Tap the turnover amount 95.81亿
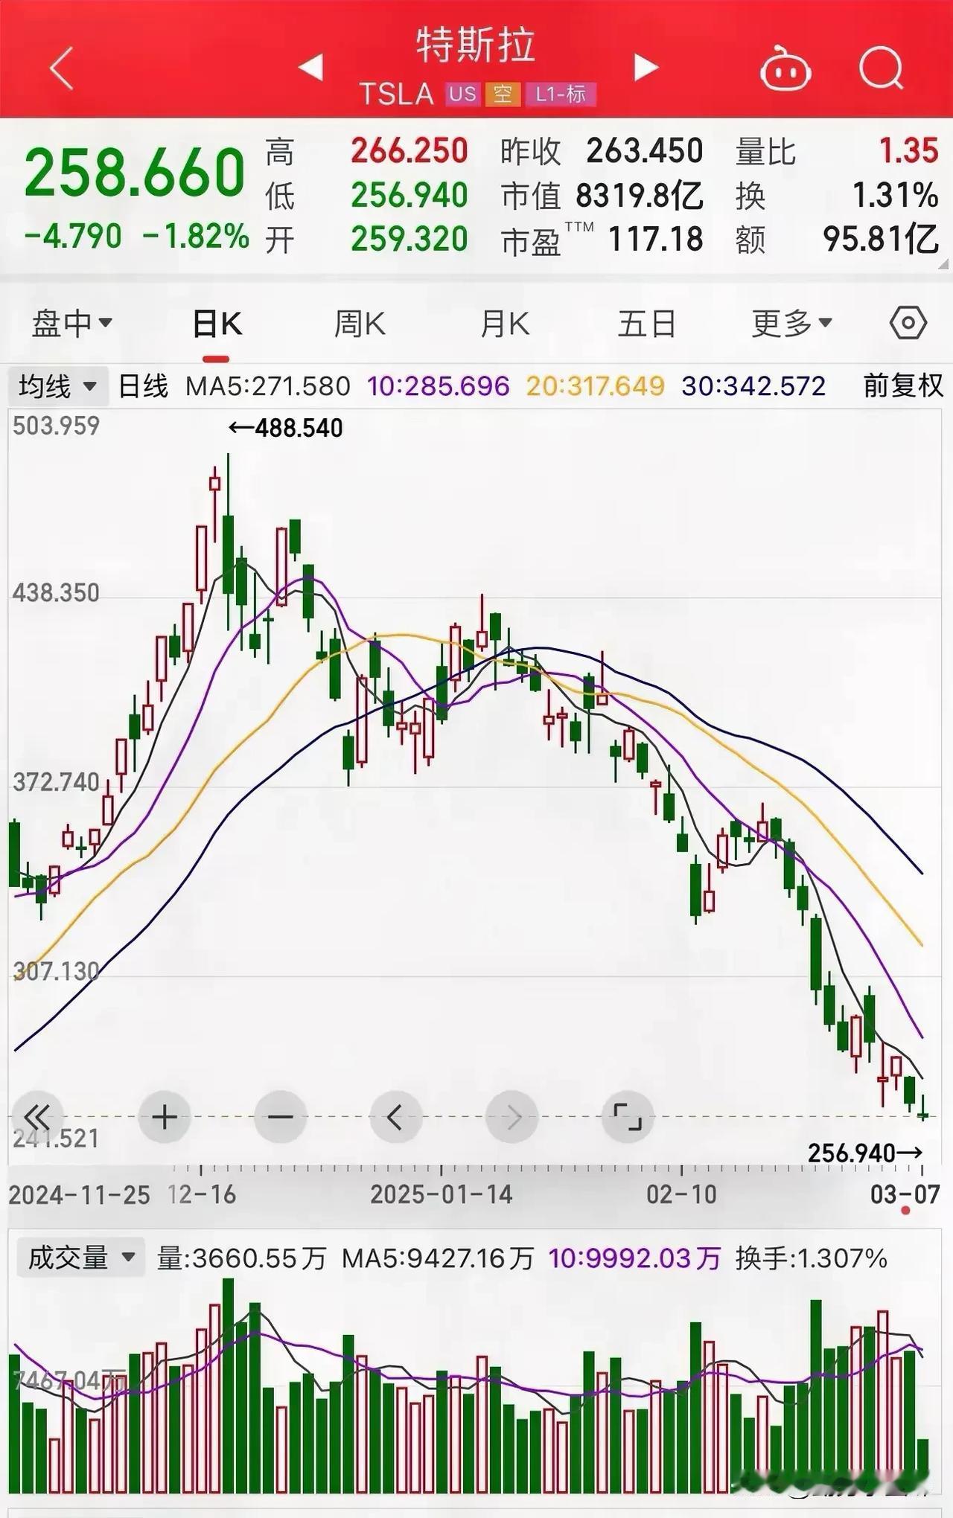953x1518 pixels. tap(880, 240)
